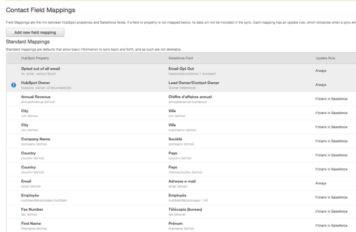The width and height of the screenshot is (356, 232).
Task: Click the Standard Mappings heading
Action: (x=28, y=42)
